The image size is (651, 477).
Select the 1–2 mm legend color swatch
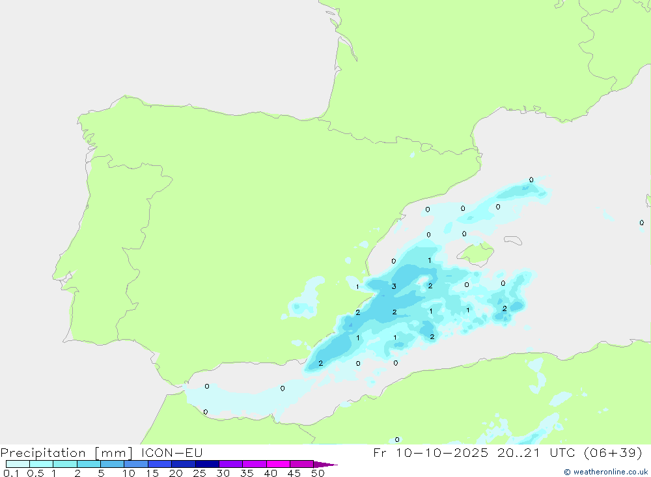pos(64,464)
